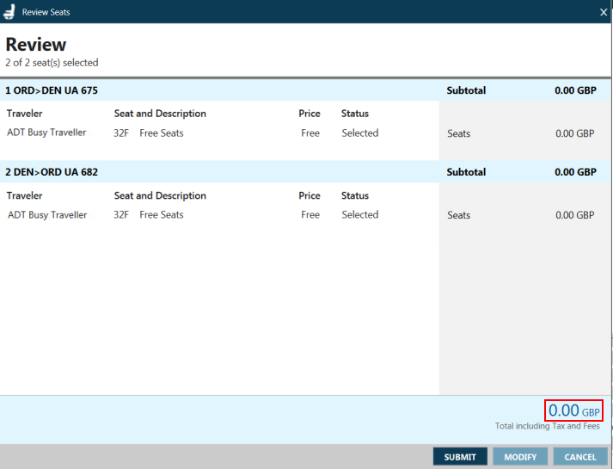Click Subtotal label for UA 675

(x=466, y=90)
